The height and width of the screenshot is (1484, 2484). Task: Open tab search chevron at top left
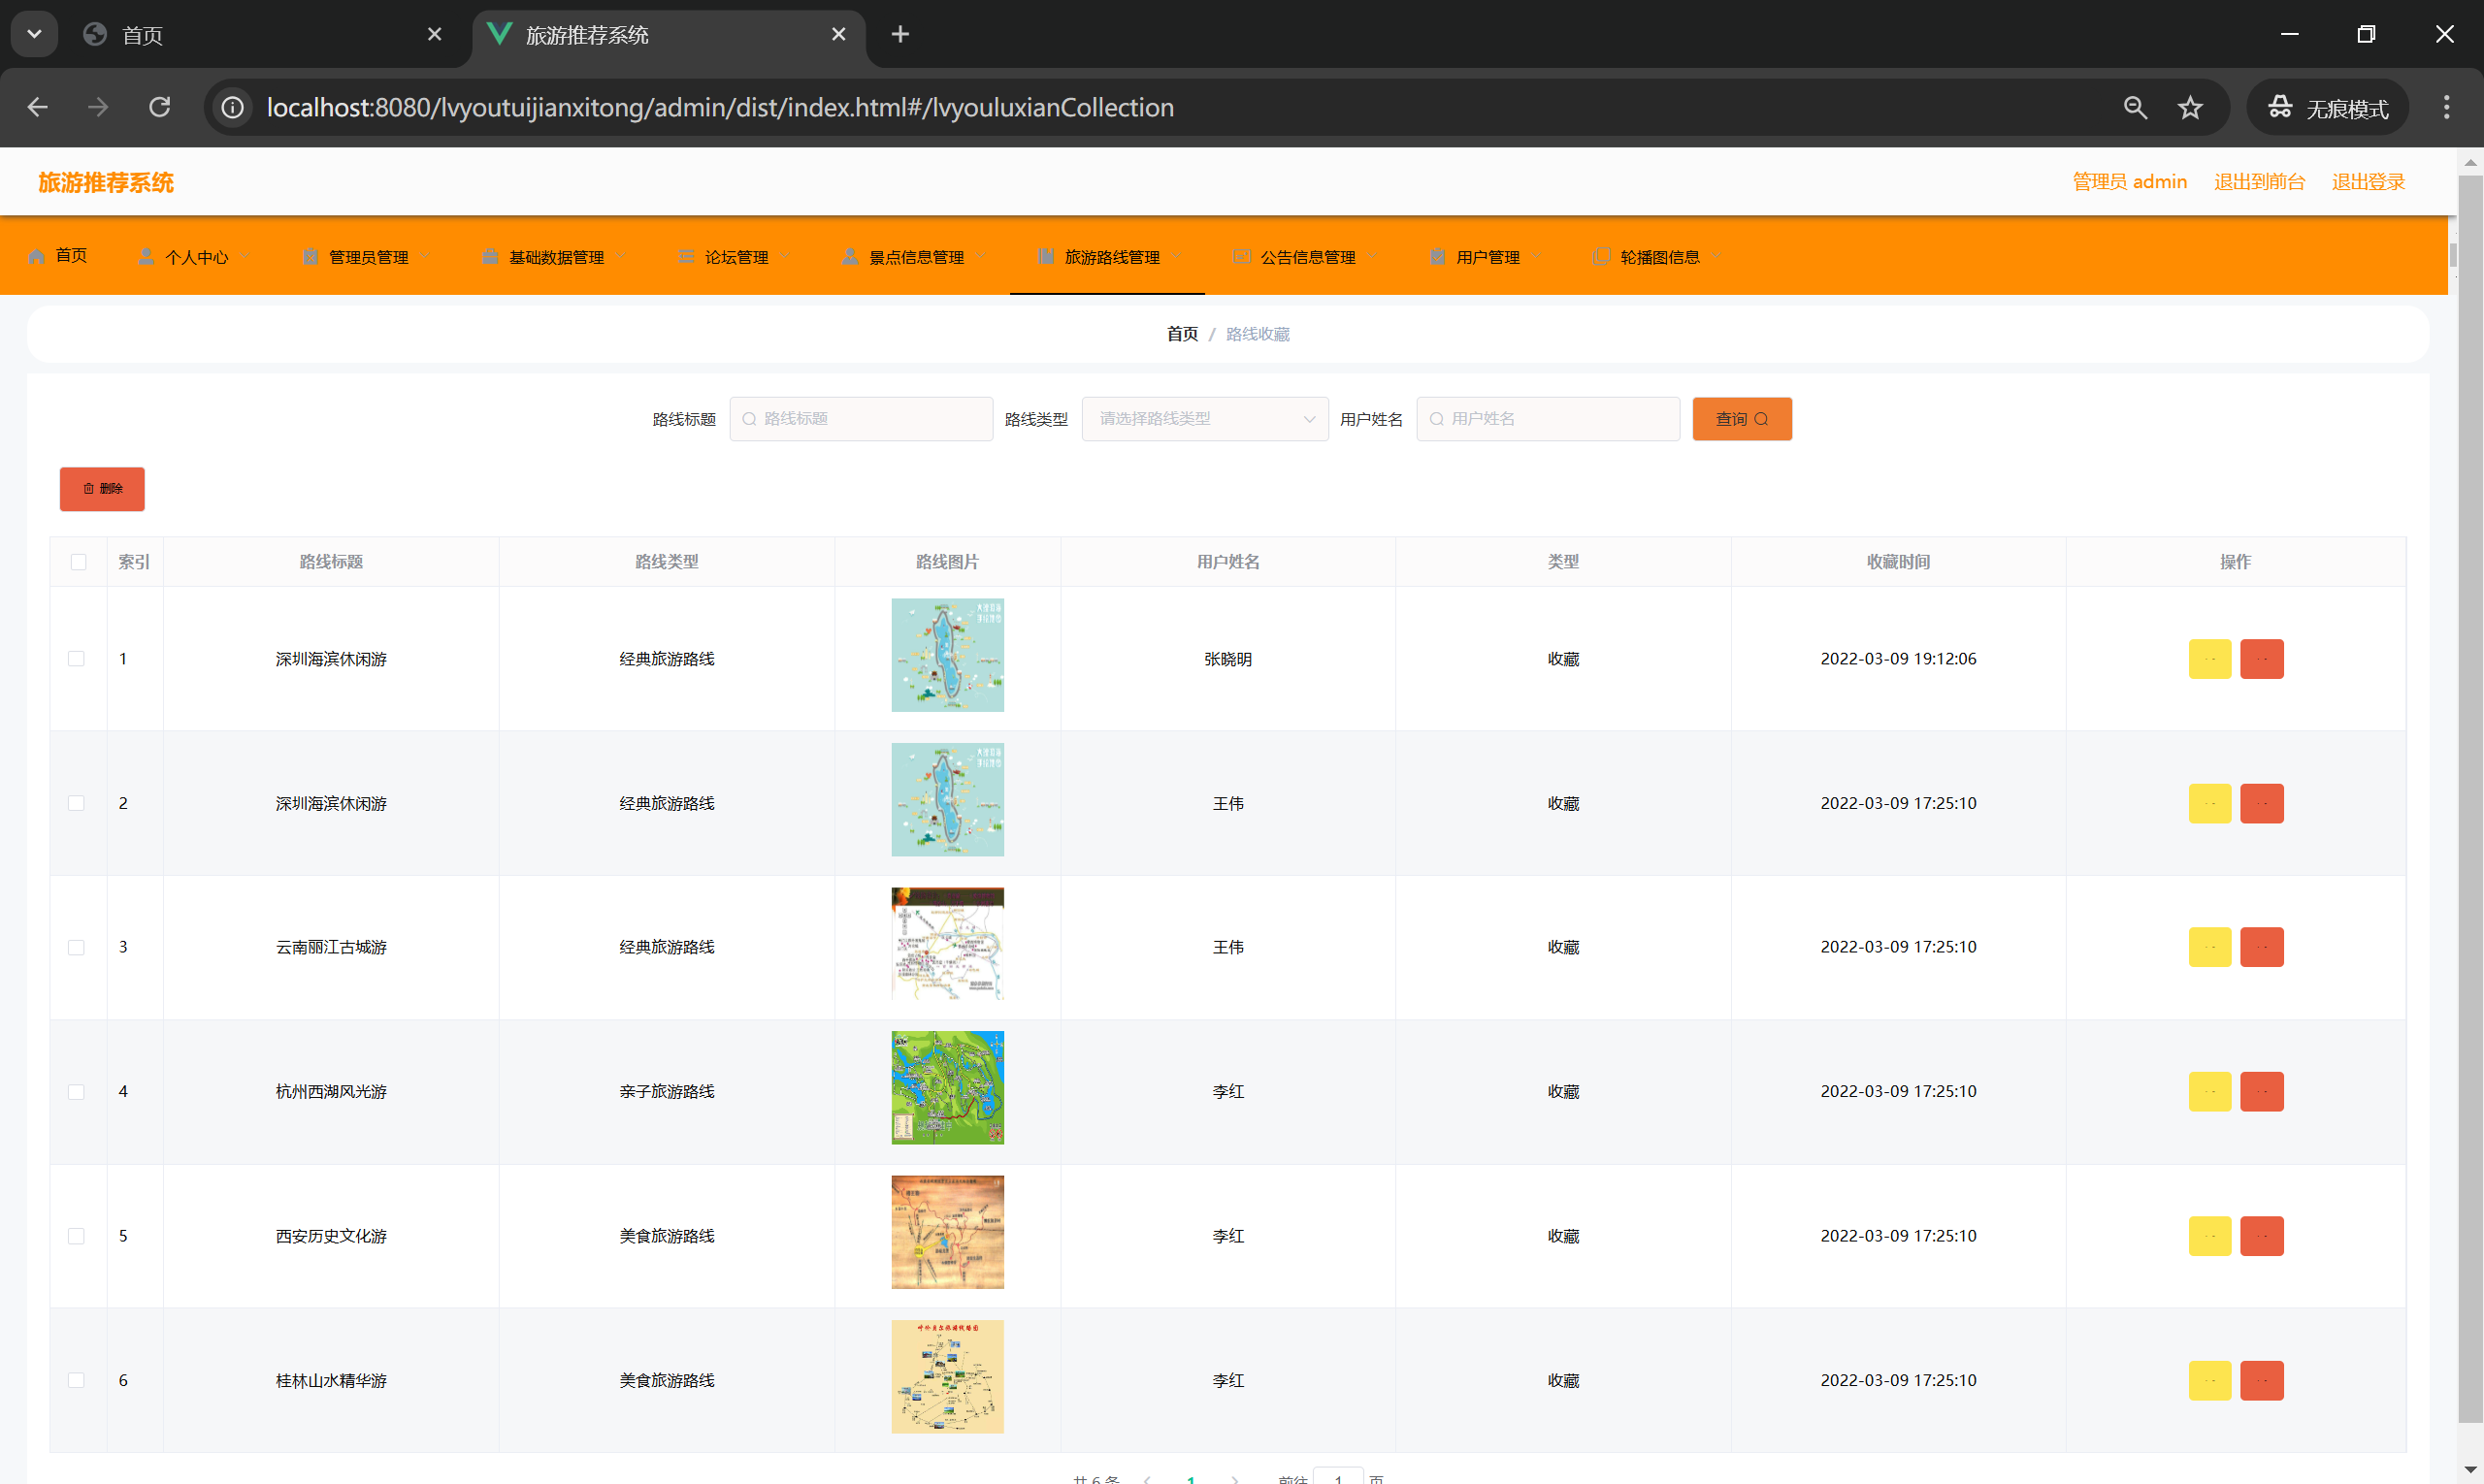click(x=34, y=34)
